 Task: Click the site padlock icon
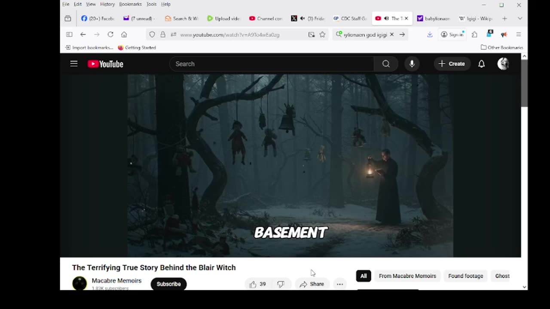[x=163, y=34]
